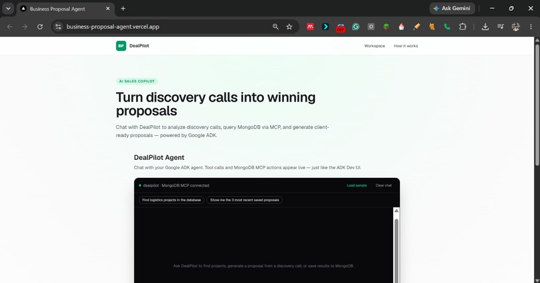Click the chat panel scrollbar up arrow
The image size is (540, 283).
396,211
